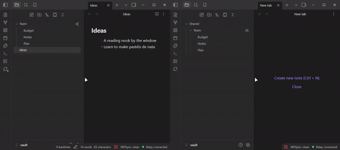Click checklist-style ribbon icon in Ideas window
This screenshot has width=340, height=150.
click(x=5, y=61)
